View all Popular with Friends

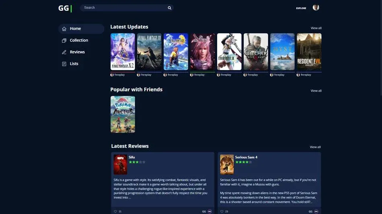tap(316, 91)
